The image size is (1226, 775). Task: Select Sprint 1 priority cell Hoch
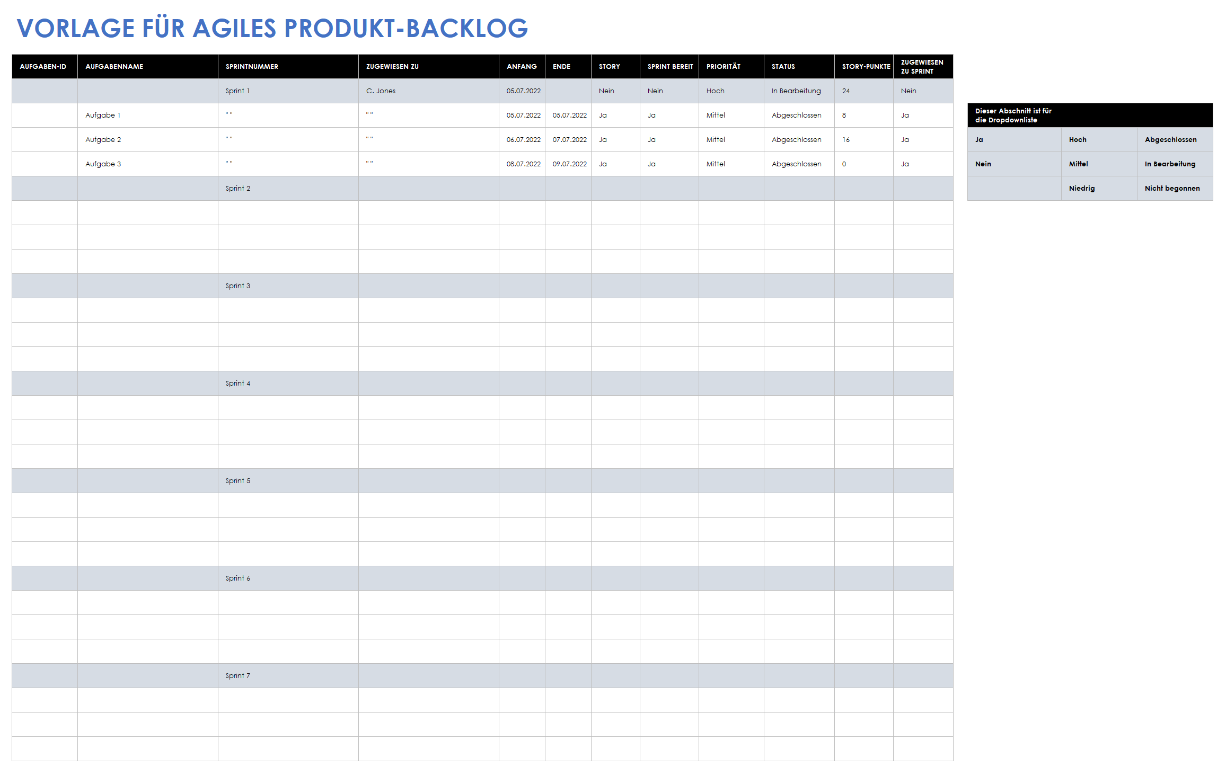pos(731,91)
